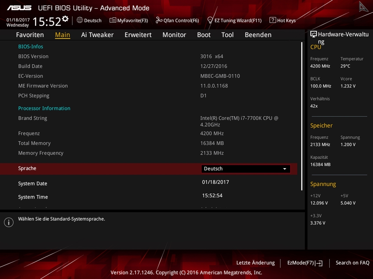Click the main panel vertical scrollbar
Image resolution: width=373 pixels, height=279 pixels.
[302, 116]
